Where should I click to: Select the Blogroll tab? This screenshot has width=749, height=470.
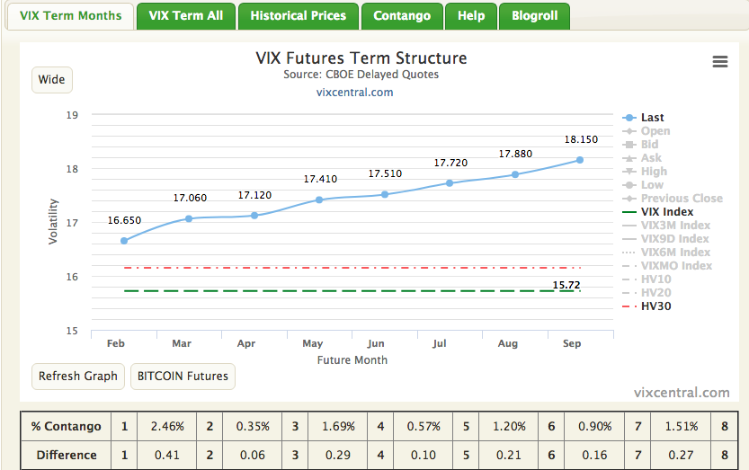point(534,16)
